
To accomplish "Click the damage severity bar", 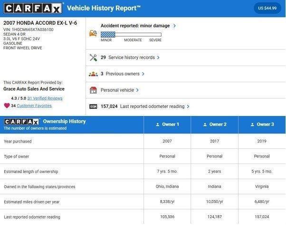I will [131, 35].
